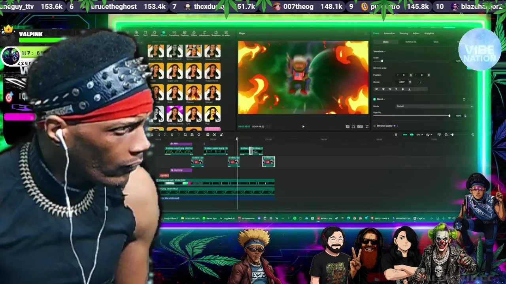Adjust the timeline zoom slider

tap(452, 135)
